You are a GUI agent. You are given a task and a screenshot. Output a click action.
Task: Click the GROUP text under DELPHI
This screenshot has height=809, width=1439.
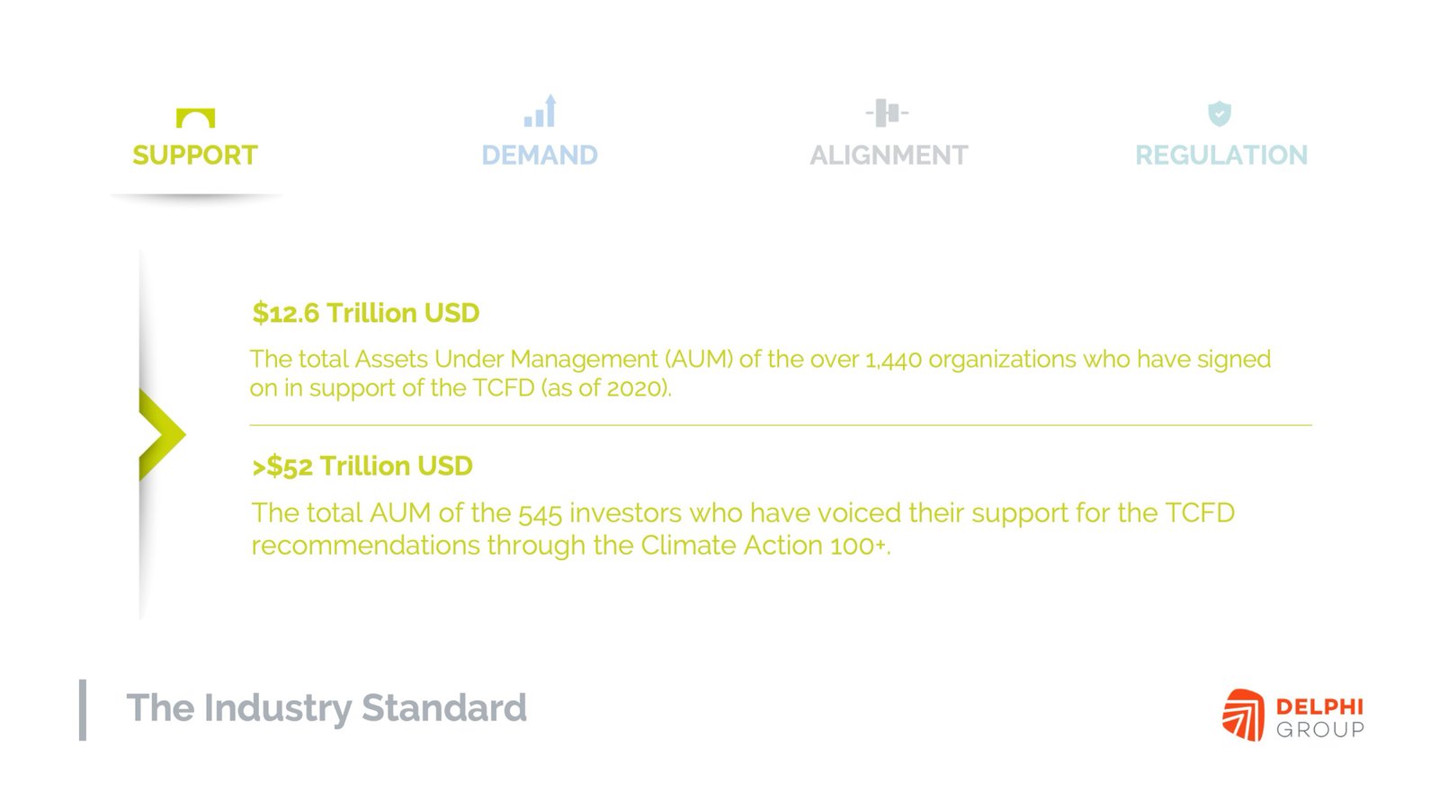[x=1319, y=730]
